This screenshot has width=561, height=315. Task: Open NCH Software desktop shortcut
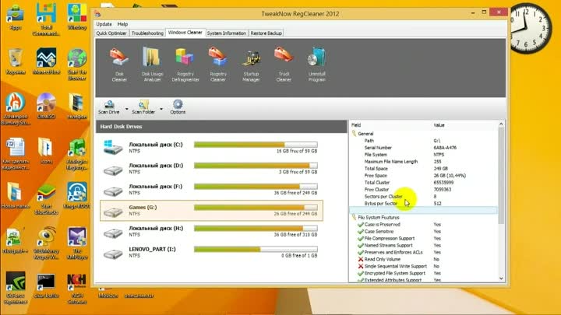point(77,288)
